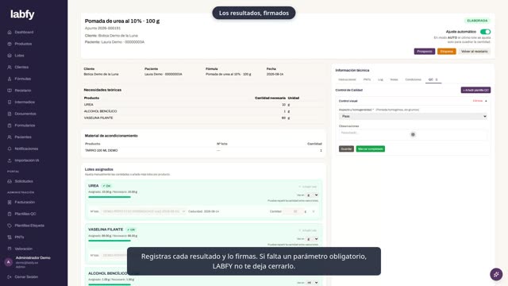Click Añadir lote link in VASELINA FILANTE card
The width and height of the screenshot is (508, 286).
[308, 230]
